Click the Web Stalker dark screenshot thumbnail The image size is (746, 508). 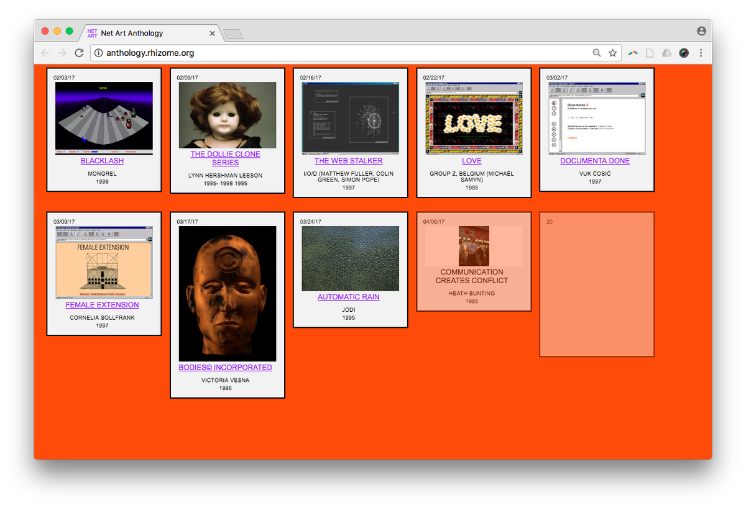pos(351,119)
